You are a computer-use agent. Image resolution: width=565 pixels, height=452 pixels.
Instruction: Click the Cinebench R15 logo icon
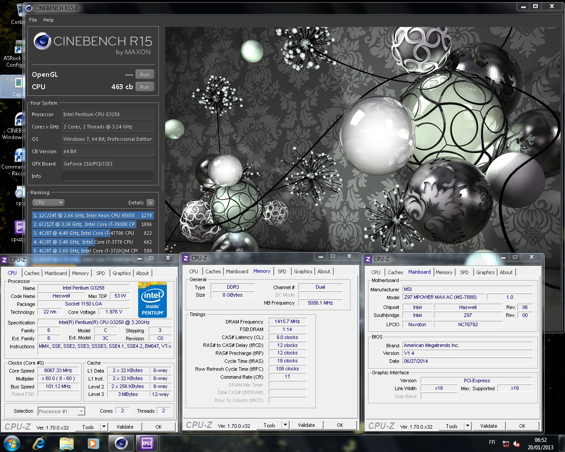pyautogui.click(x=42, y=41)
